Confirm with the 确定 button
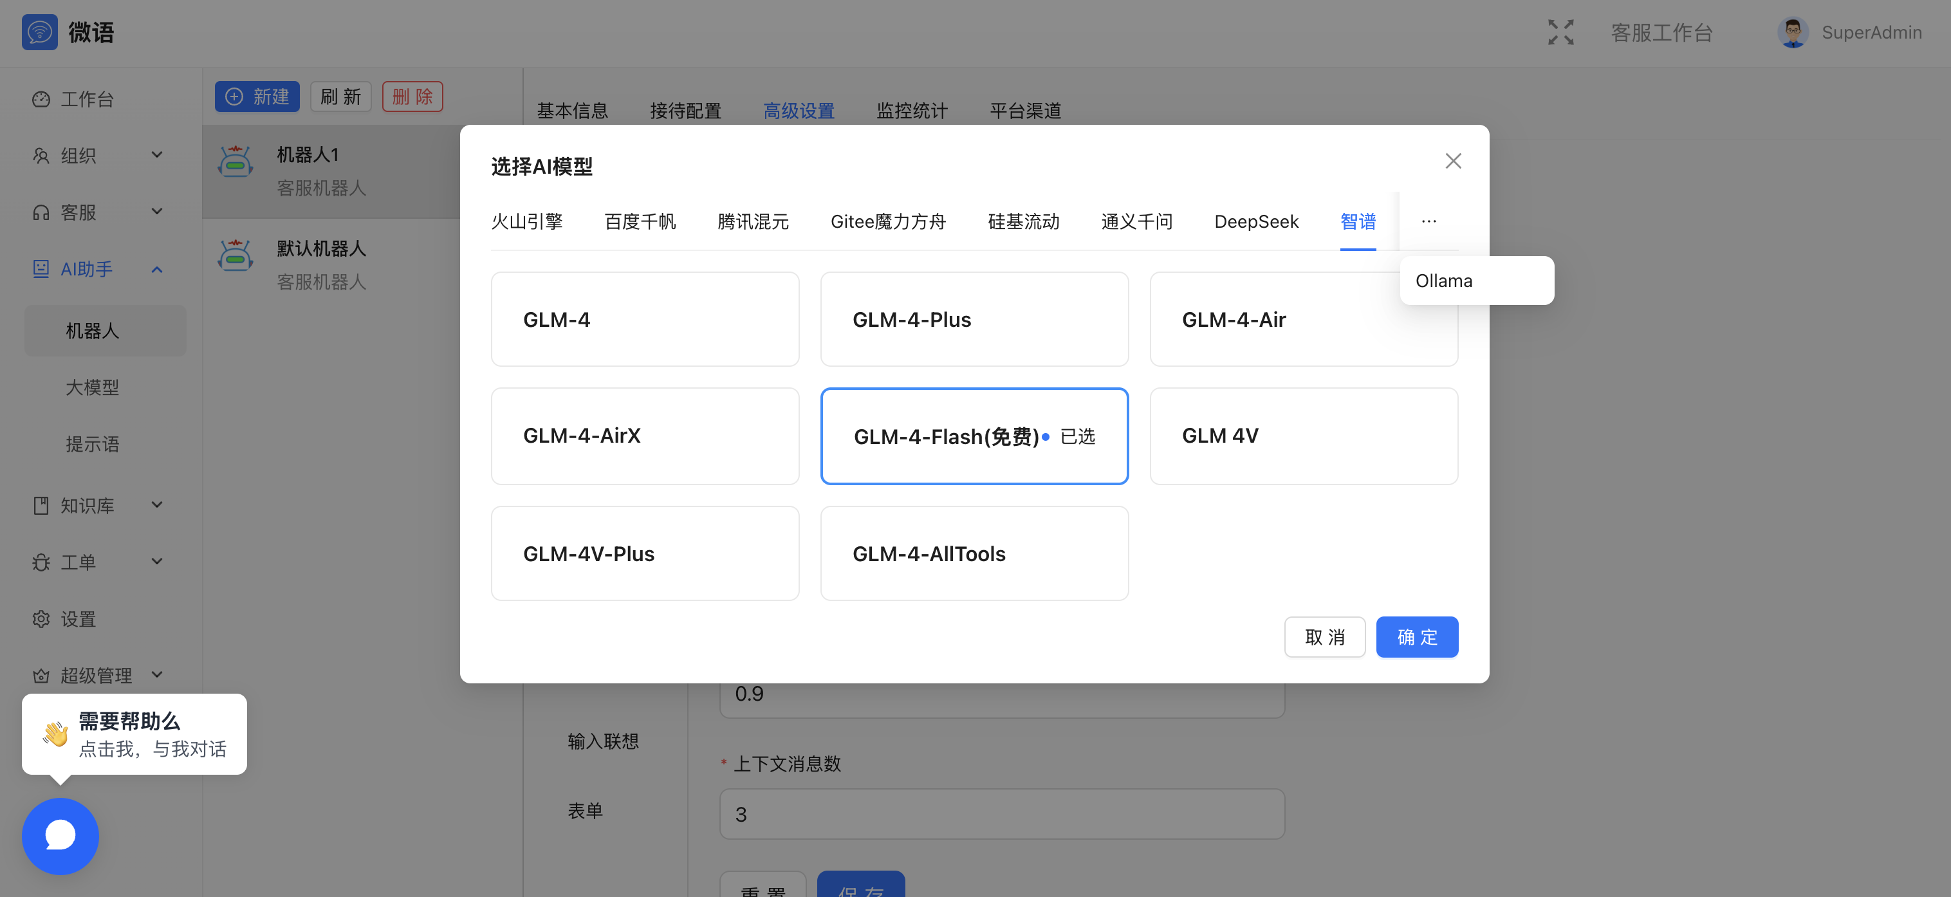 1416,637
